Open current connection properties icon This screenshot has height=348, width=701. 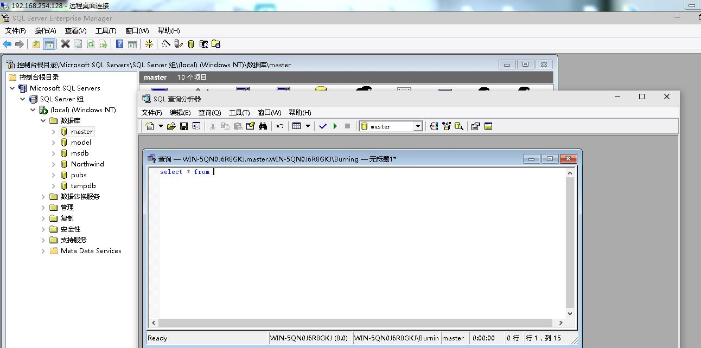[x=476, y=126]
